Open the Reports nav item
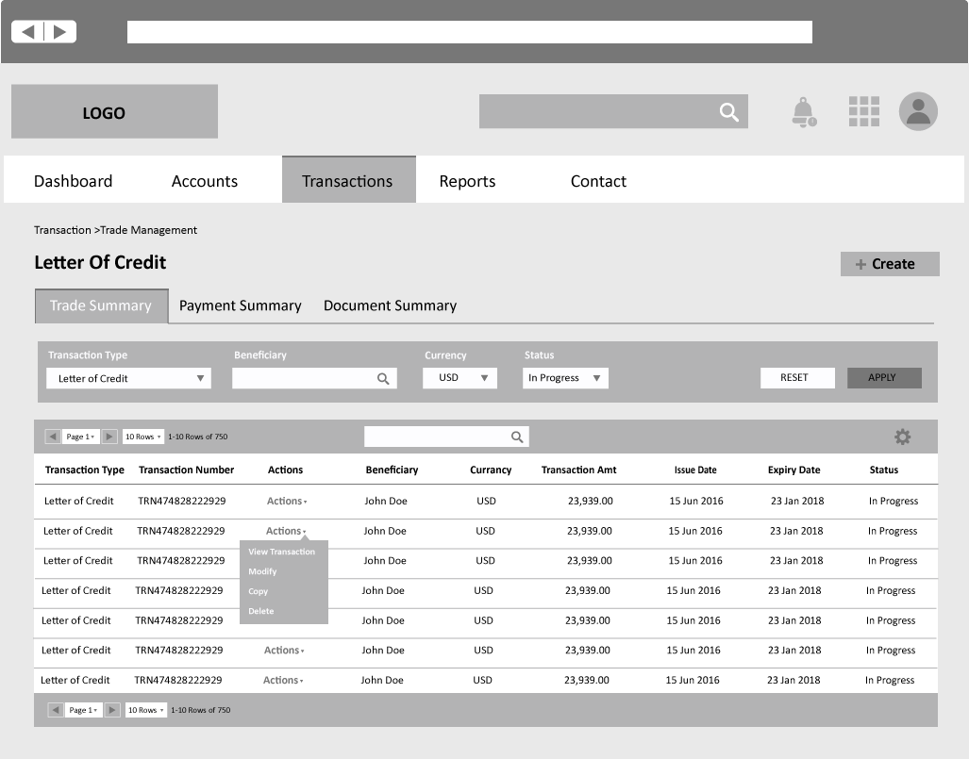This screenshot has height=759, width=969. pyautogui.click(x=467, y=181)
